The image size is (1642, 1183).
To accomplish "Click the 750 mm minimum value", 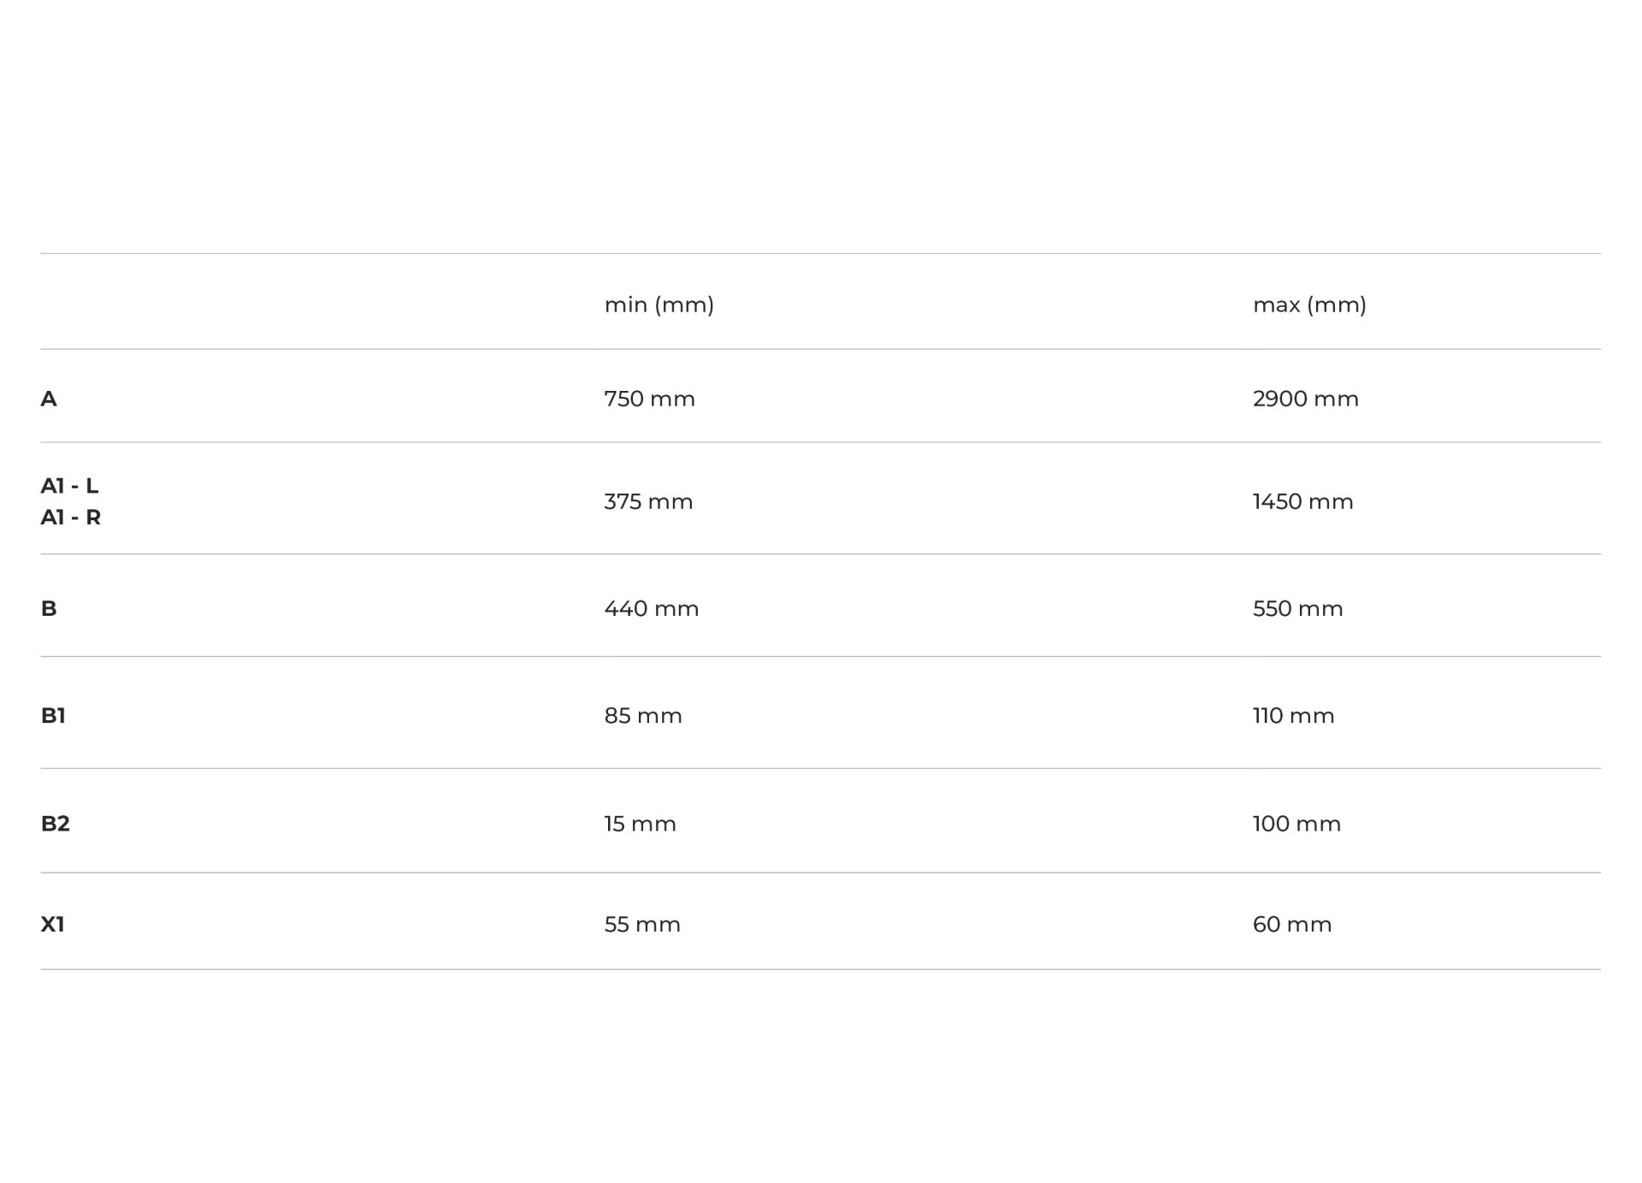I will click(x=649, y=399).
